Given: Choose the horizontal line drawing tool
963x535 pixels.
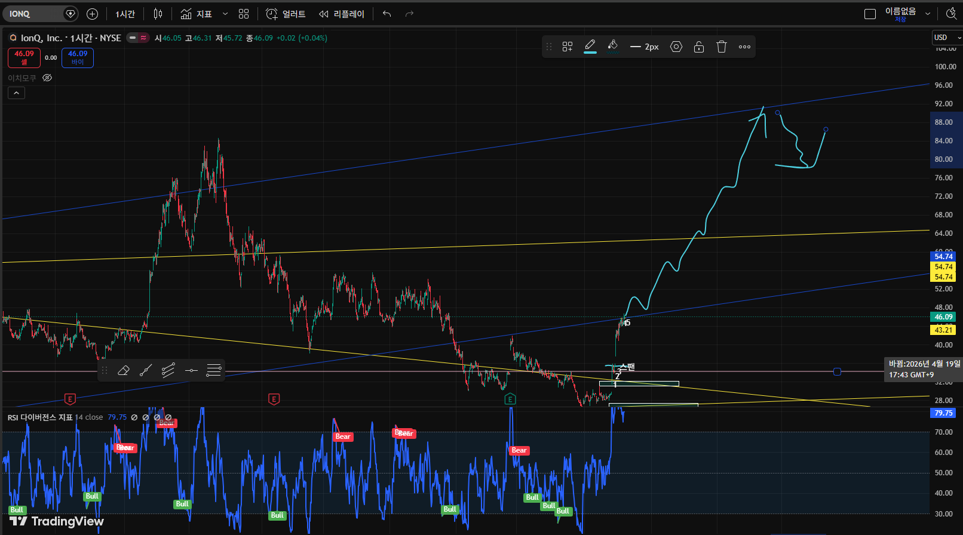Looking at the screenshot, I should click(191, 371).
